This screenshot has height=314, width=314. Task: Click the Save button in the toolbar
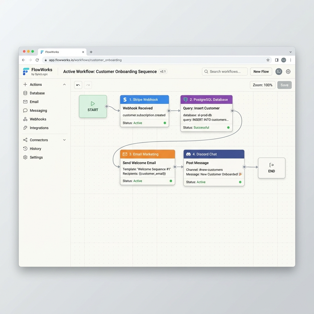(284, 85)
